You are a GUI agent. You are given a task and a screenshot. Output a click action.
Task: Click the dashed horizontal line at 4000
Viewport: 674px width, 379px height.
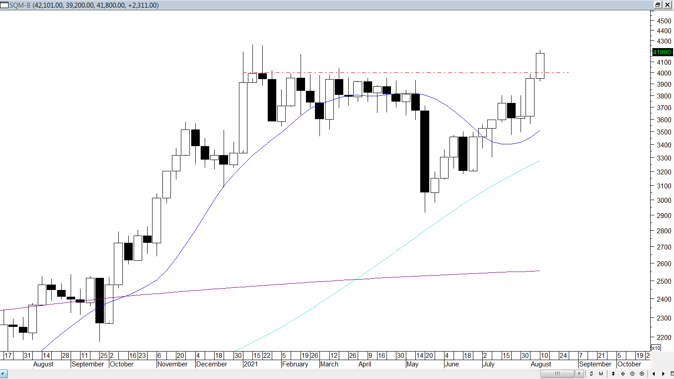[x=405, y=72]
